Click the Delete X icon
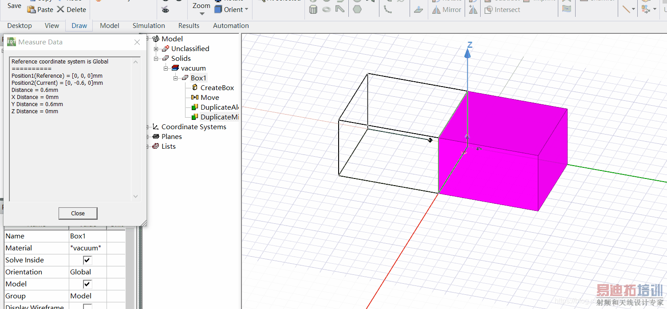This screenshot has width=667, height=309. [61, 10]
